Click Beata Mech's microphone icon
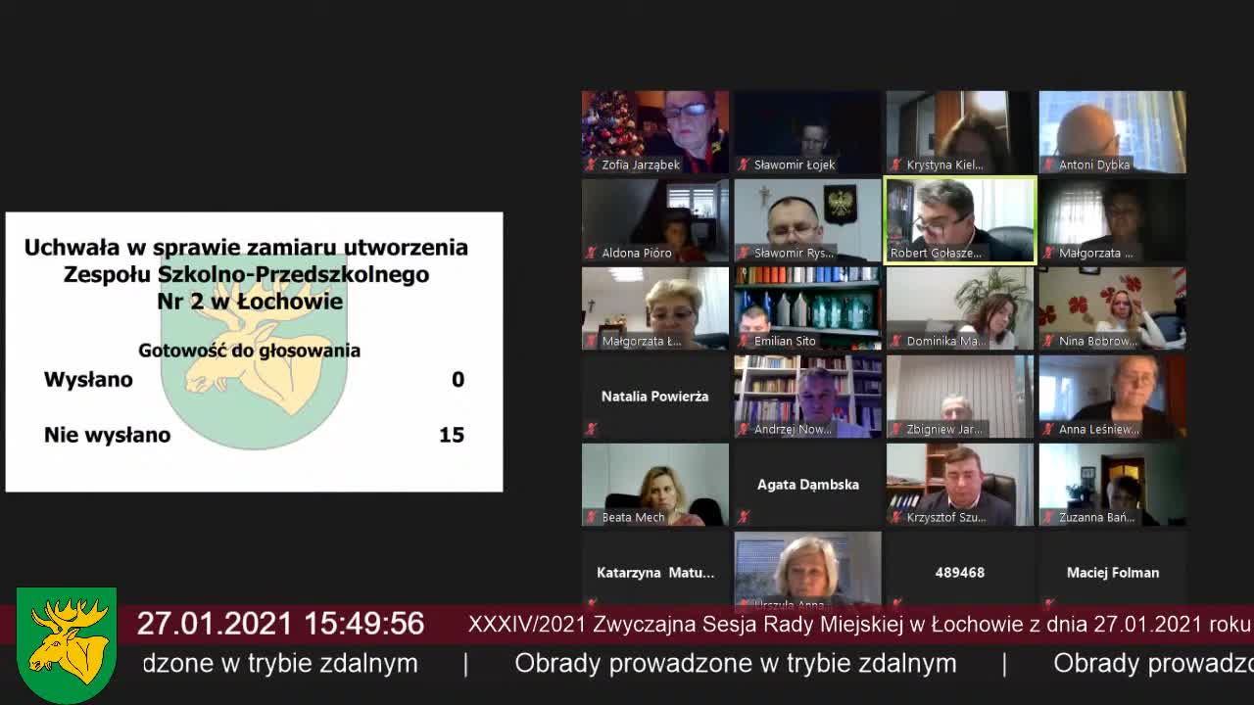The width and height of the screenshot is (1254, 705). point(591,517)
